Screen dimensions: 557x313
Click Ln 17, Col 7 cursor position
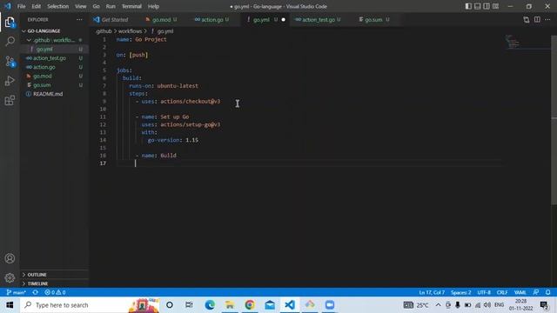pos(432,292)
